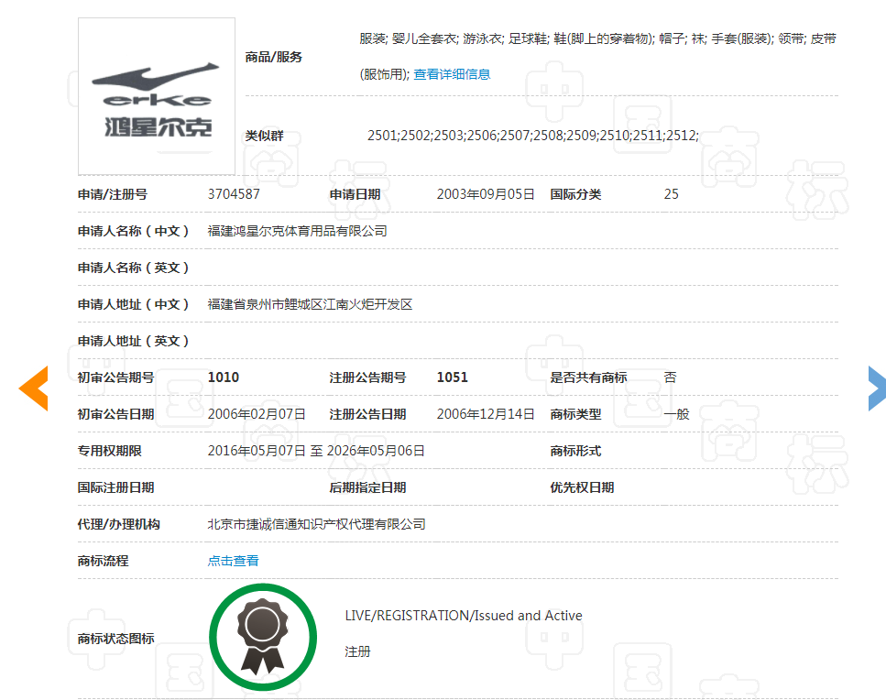
Task: Select goods list text beginning 服装; 婴儿全套衣
Action: pos(597,56)
